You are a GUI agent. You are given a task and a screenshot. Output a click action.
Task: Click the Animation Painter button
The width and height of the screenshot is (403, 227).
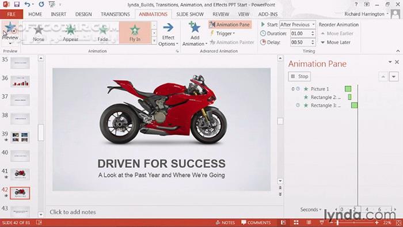(x=232, y=42)
